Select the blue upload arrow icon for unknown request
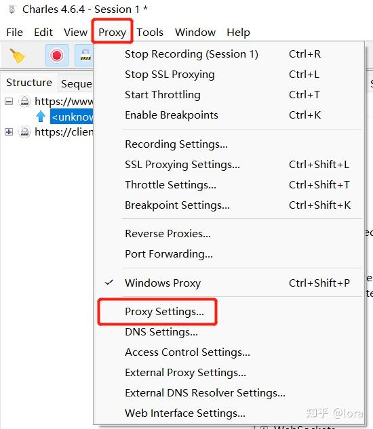 (x=41, y=117)
